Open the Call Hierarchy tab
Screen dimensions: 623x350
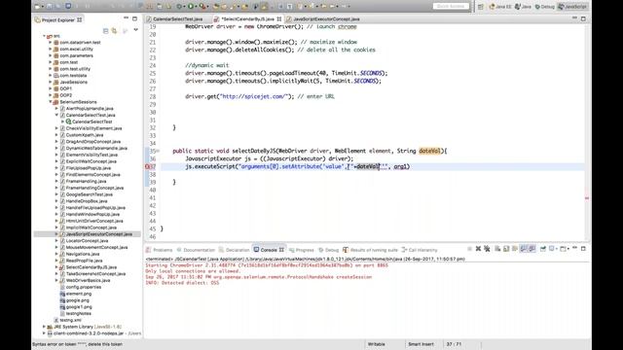[x=420, y=250]
